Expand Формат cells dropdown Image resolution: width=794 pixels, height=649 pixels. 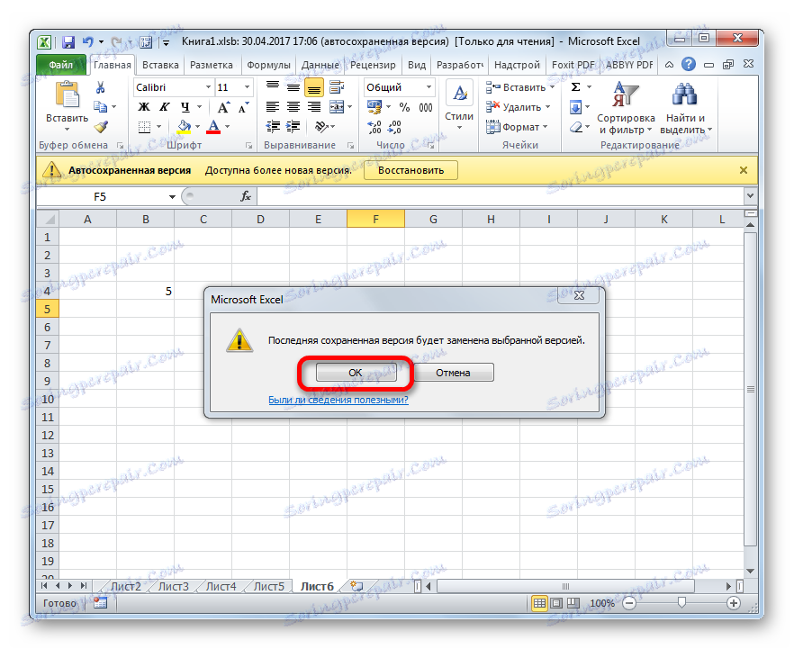point(546,127)
